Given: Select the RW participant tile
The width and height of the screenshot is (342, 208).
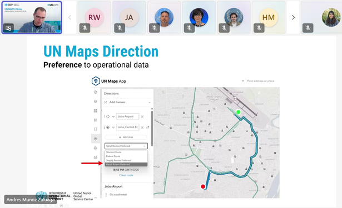Looking at the screenshot, I should click(x=95, y=17).
